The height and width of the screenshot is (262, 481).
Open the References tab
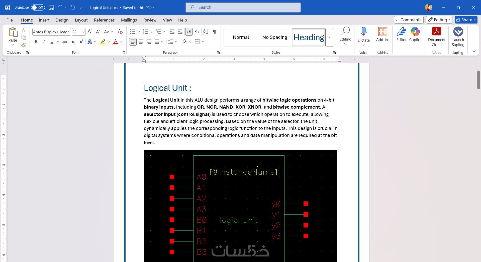coord(104,20)
